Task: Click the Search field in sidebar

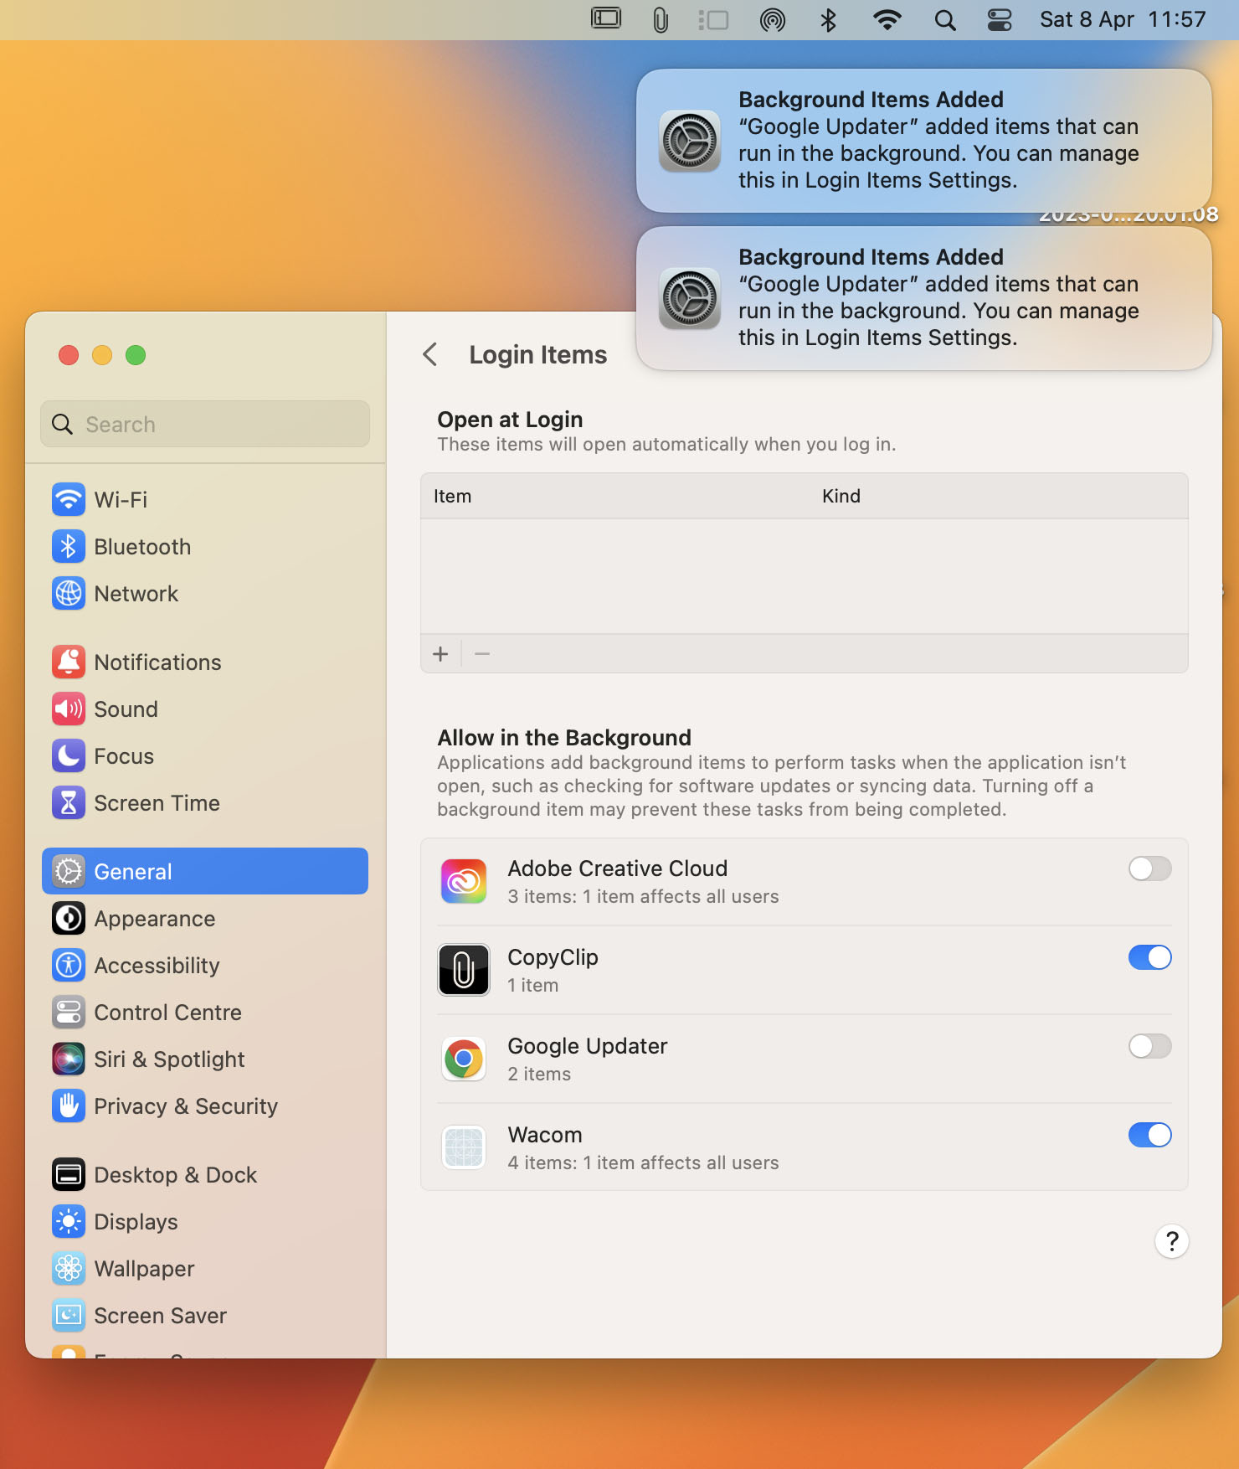Action: tap(205, 425)
